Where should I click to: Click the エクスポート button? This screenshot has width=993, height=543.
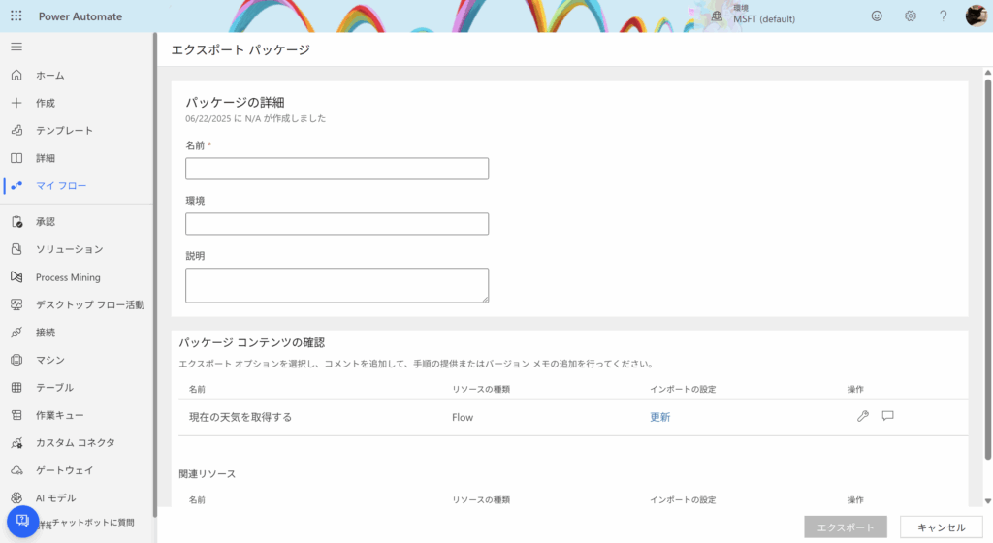(x=846, y=527)
